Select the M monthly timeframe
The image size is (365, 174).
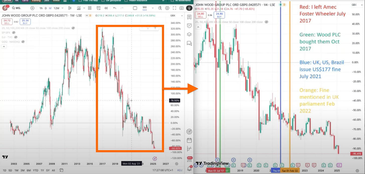[50, 8]
